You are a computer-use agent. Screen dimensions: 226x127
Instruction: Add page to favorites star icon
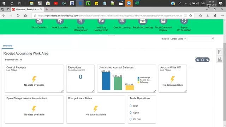click(191, 16)
